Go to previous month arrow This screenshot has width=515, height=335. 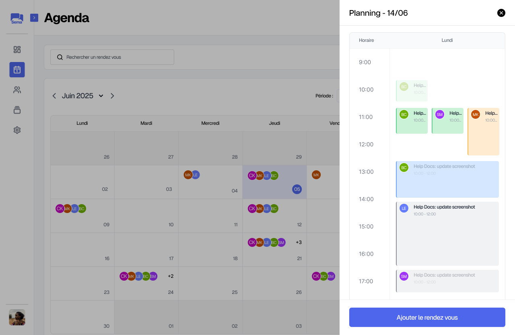[54, 96]
